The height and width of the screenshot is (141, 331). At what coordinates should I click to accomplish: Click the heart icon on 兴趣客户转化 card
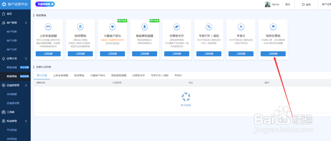pos(112,26)
